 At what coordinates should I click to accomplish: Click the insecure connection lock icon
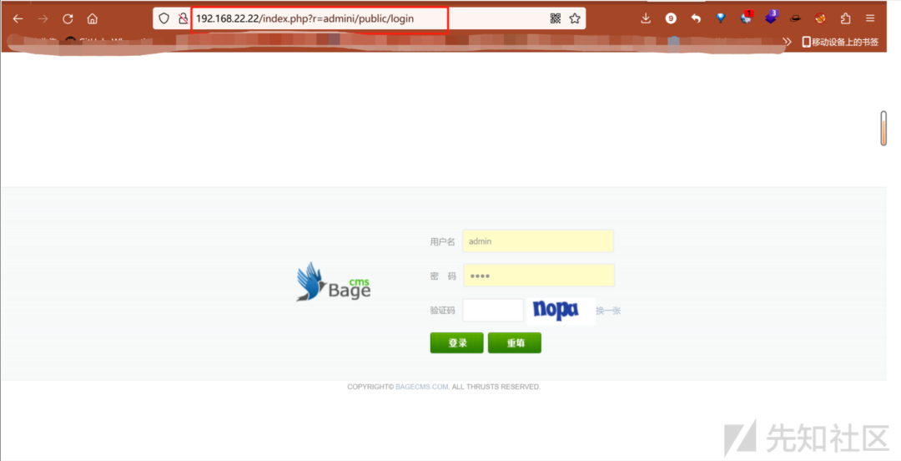point(183,18)
